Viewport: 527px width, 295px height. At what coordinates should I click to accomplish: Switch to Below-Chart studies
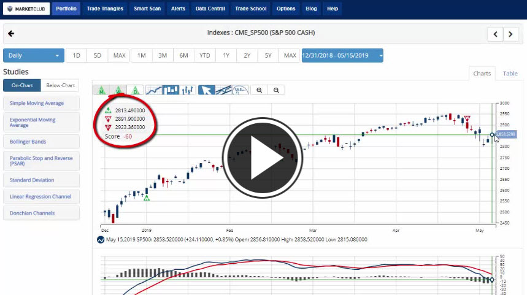pyautogui.click(x=60, y=86)
